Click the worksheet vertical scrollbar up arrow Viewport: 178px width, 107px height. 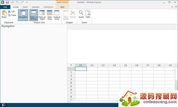point(176,65)
